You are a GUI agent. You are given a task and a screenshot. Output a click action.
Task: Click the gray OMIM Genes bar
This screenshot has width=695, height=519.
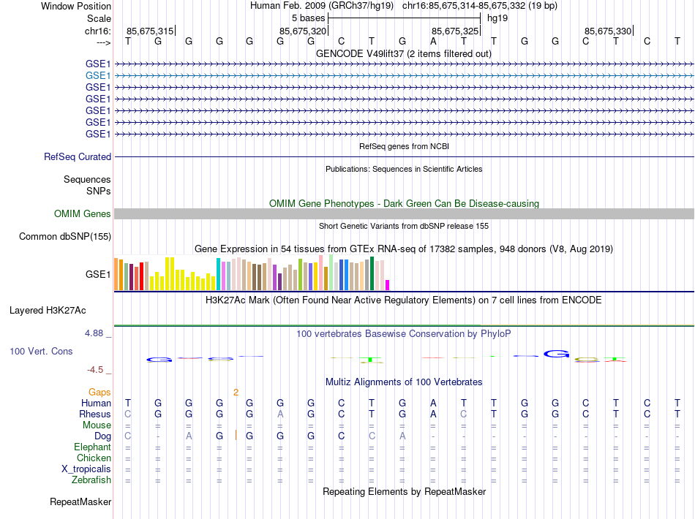[x=405, y=214]
